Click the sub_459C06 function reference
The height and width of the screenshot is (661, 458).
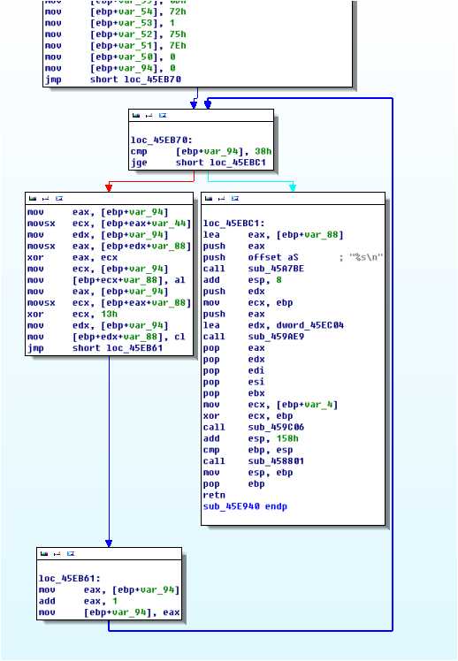point(276,427)
